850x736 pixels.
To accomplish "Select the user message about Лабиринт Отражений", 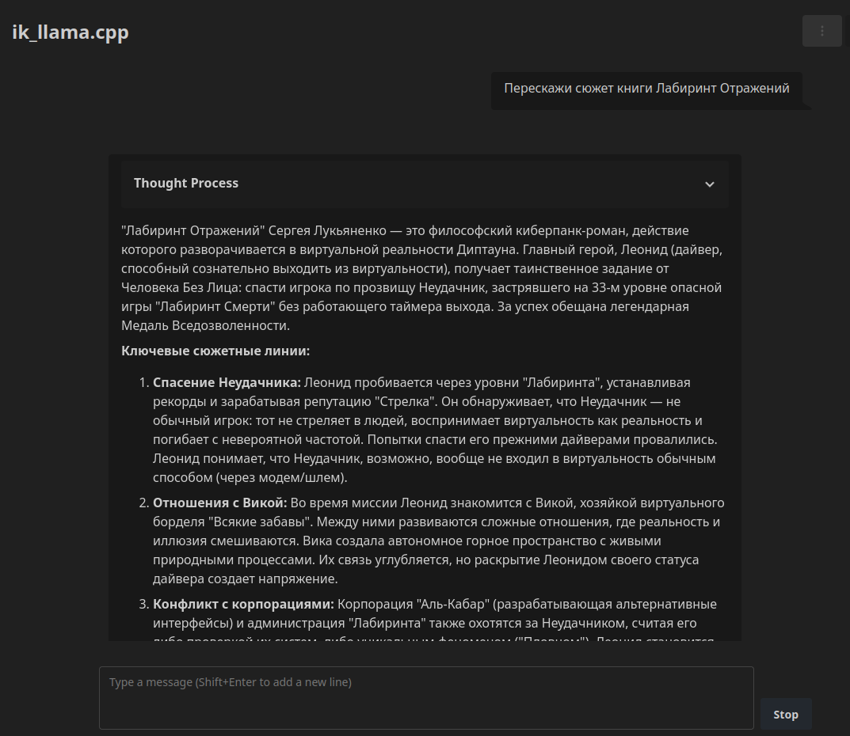I will [x=646, y=89].
